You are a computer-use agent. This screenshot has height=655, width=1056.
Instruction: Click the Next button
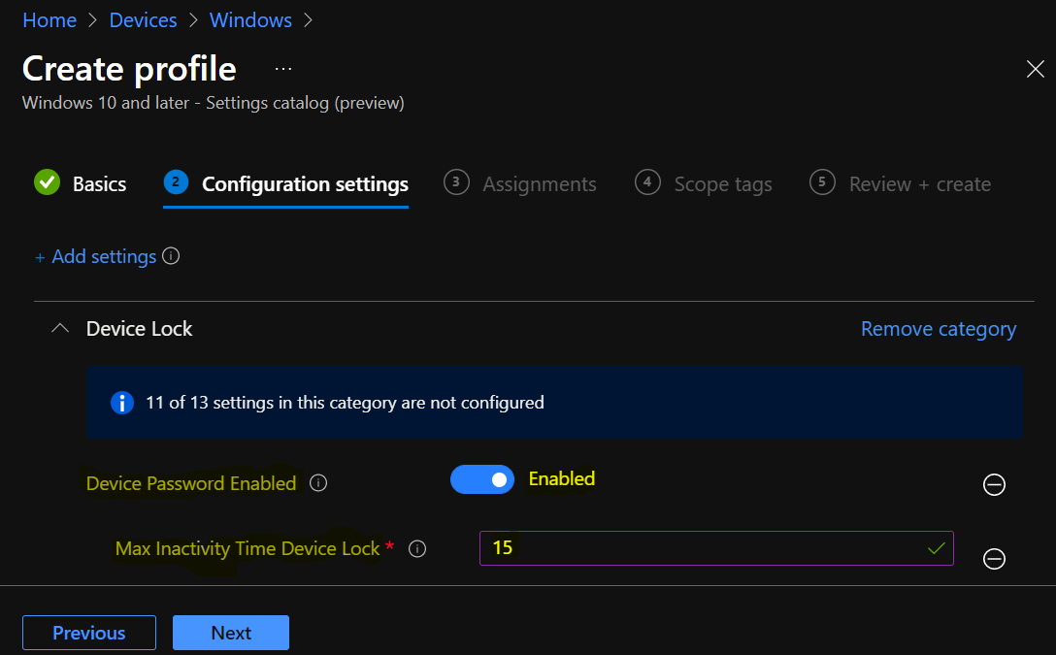231,633
